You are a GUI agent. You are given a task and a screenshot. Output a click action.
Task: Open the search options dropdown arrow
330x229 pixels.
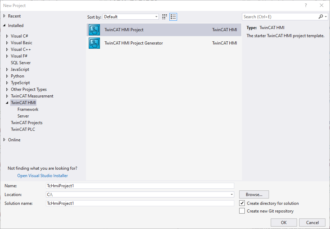point(326,16)
